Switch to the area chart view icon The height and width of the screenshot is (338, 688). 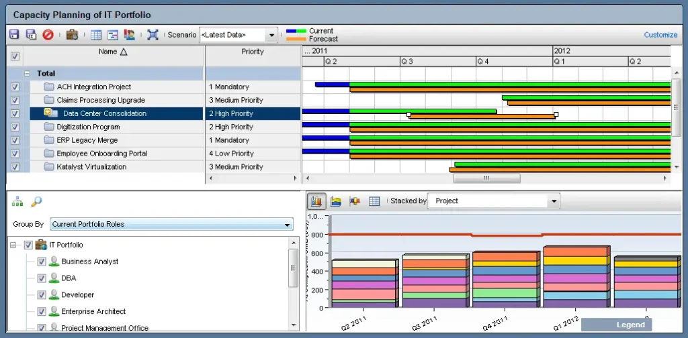336,201
